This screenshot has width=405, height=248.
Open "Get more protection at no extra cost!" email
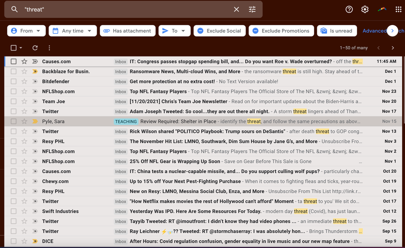point(172,82)
